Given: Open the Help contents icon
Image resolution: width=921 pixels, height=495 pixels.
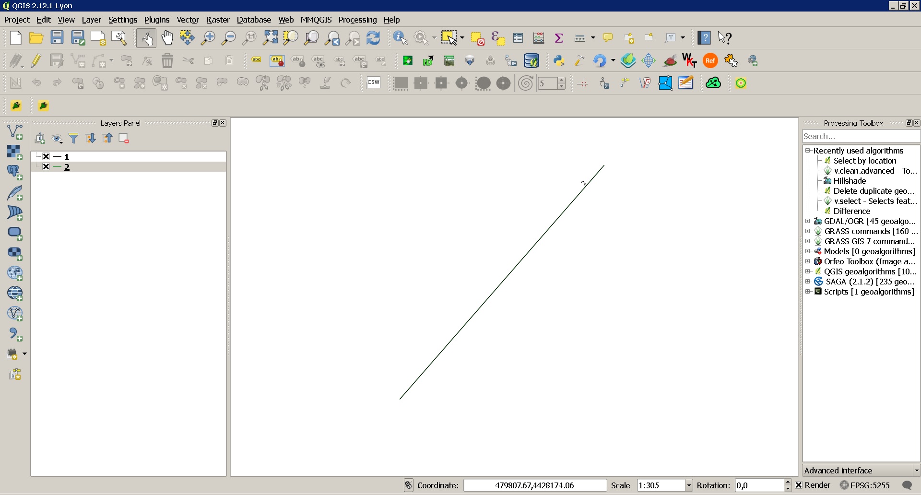Looking at the screenshot, I should click(x=704, y=38).
